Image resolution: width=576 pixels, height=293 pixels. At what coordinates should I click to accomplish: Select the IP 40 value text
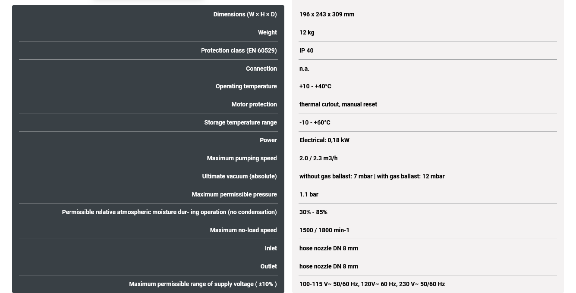click(306, 50)
